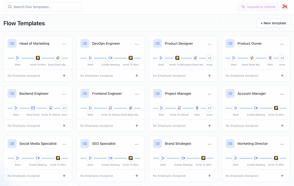
Task: Open the Create Meeting step in SEO Specialist flow
Action: click(x=110, y=158)
